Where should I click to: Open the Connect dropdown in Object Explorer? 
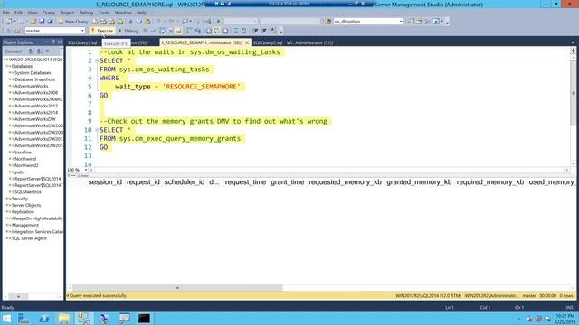click(15, 51)
